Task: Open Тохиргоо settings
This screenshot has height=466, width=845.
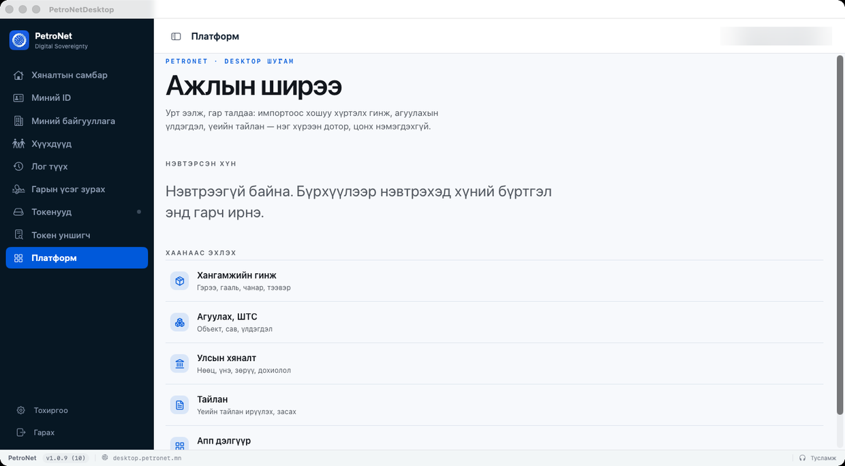Action: pos(77,410)
